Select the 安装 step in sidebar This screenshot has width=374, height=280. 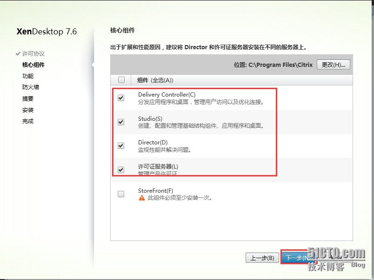click(28, 110)
